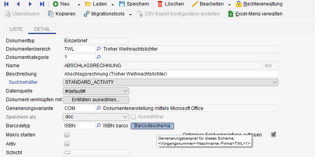315x157 pixels.
Task: Open Dokumentkategorie lookup magnifier
Action: click(x=99, y=57)
